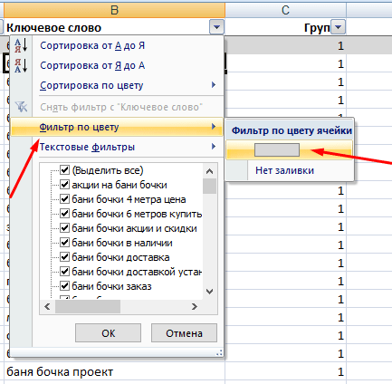Image resolution: width=392 pixels, height=384 pixels.
Task: Confirm with the ОК button
Action: click(x=108, y=333)
